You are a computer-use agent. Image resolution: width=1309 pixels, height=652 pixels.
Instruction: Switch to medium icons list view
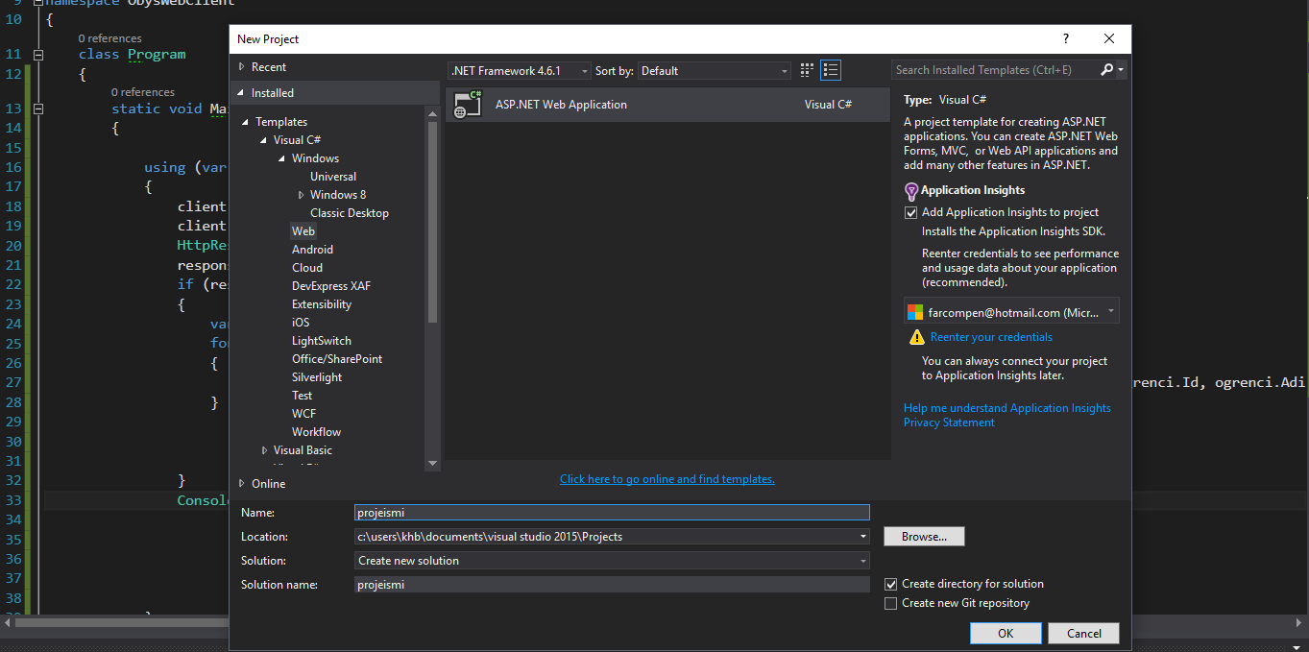(x=832, y=70)
